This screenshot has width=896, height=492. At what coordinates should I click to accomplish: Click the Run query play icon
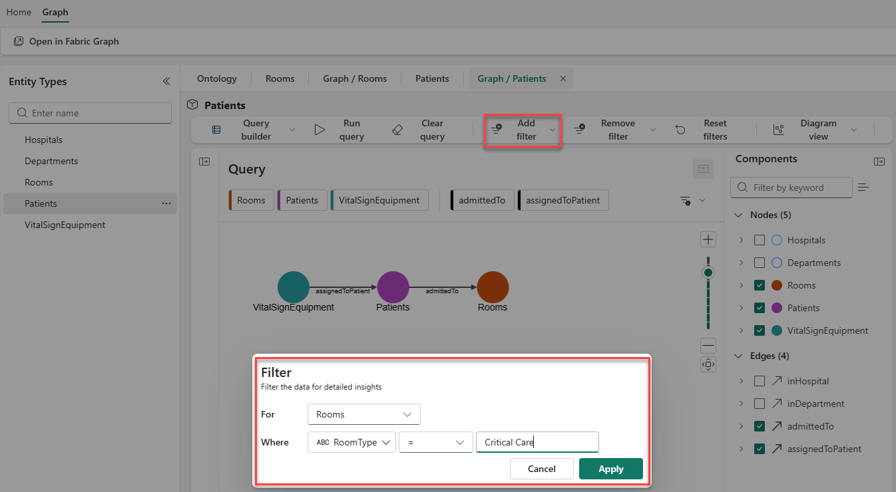(320, 130)
